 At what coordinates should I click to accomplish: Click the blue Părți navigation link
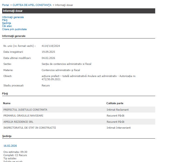click(5, 20)
